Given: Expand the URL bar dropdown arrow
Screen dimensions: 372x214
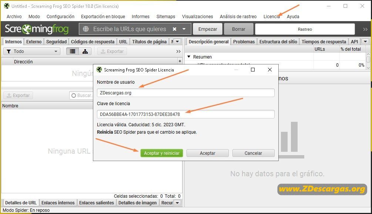Looking at the screenshot, I should [184, 29].
